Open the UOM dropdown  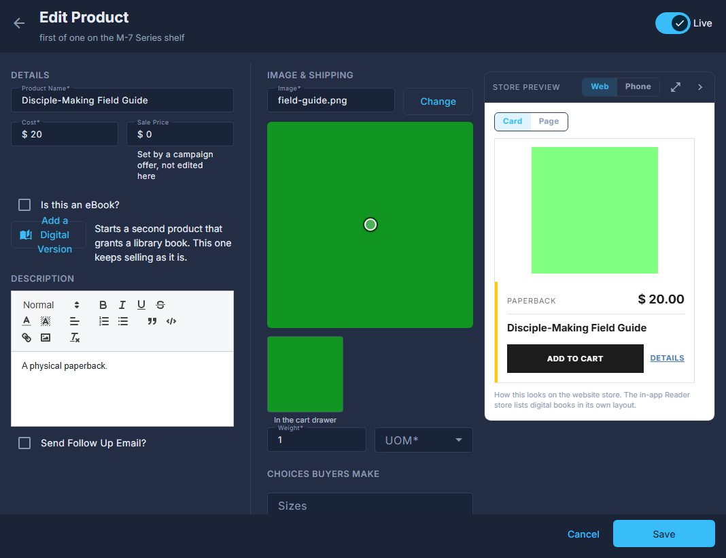coord(423,440)
